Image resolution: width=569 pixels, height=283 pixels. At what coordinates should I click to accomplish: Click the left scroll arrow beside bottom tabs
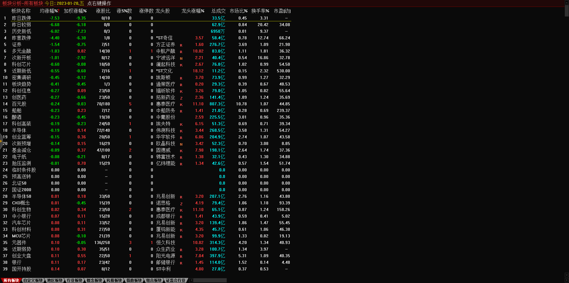click(191, 280)
